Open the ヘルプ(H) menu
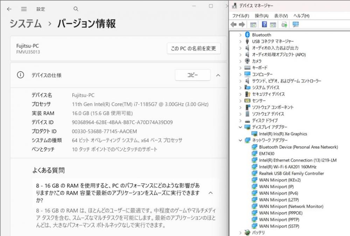 (x=301, y=16)
